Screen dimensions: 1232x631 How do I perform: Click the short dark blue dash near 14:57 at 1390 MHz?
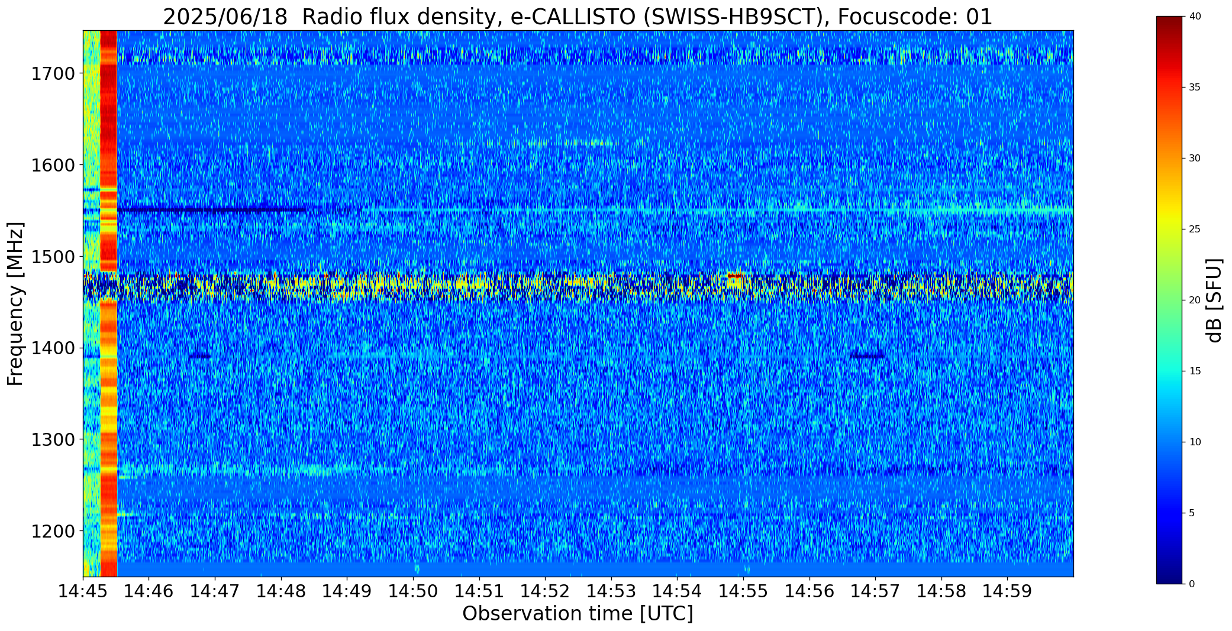tap(867, 356)
